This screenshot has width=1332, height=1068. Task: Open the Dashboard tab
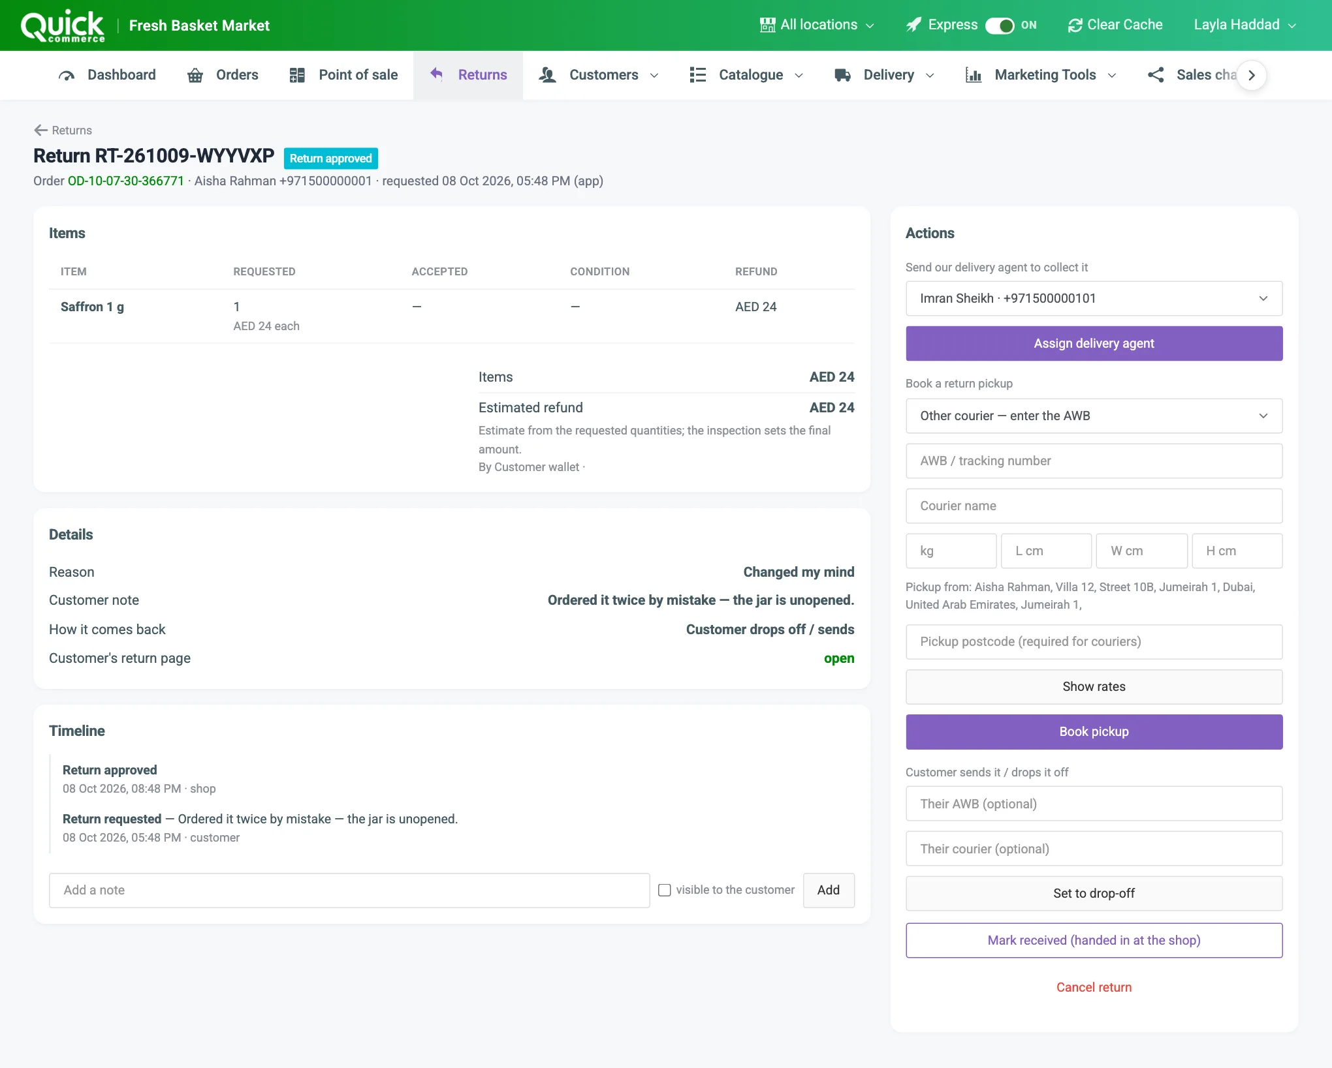(x=107, y=76)
